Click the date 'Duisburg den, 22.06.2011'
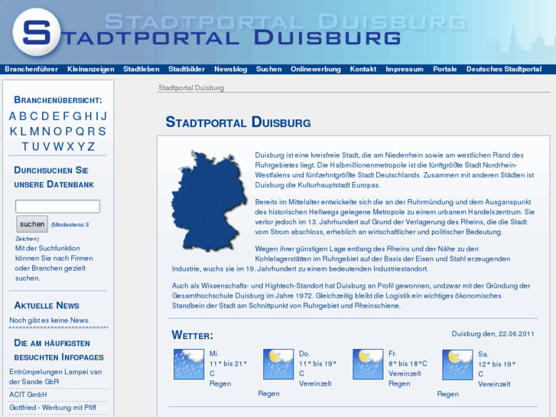The width and height of the screenshot is (556, 417). 493,334
